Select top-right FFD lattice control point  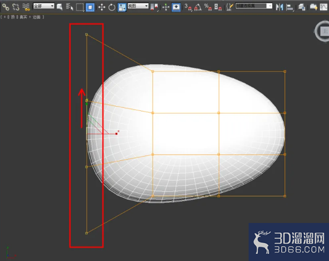[x=285, y=71]
